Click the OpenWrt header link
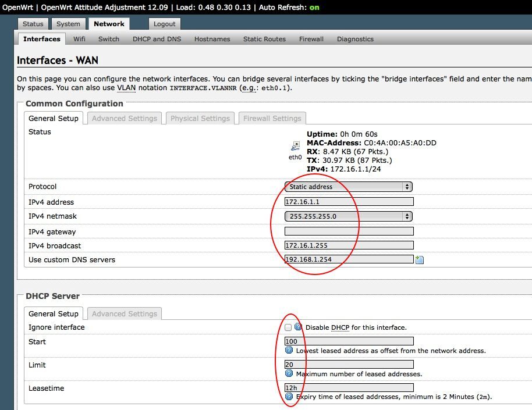 pyautogui.click(x=17, y=7)
